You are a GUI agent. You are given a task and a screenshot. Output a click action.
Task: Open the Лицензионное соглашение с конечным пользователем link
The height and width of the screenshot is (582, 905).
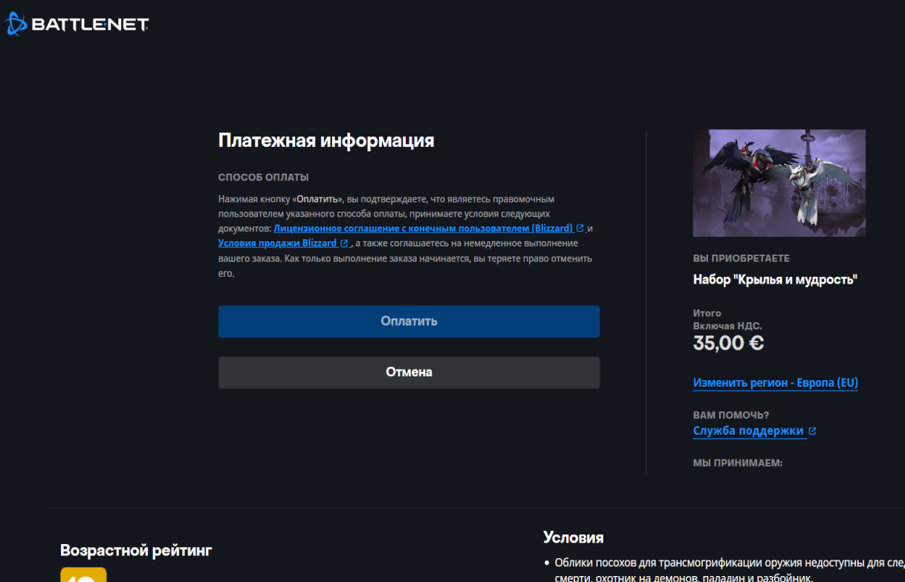pos(423,228)
